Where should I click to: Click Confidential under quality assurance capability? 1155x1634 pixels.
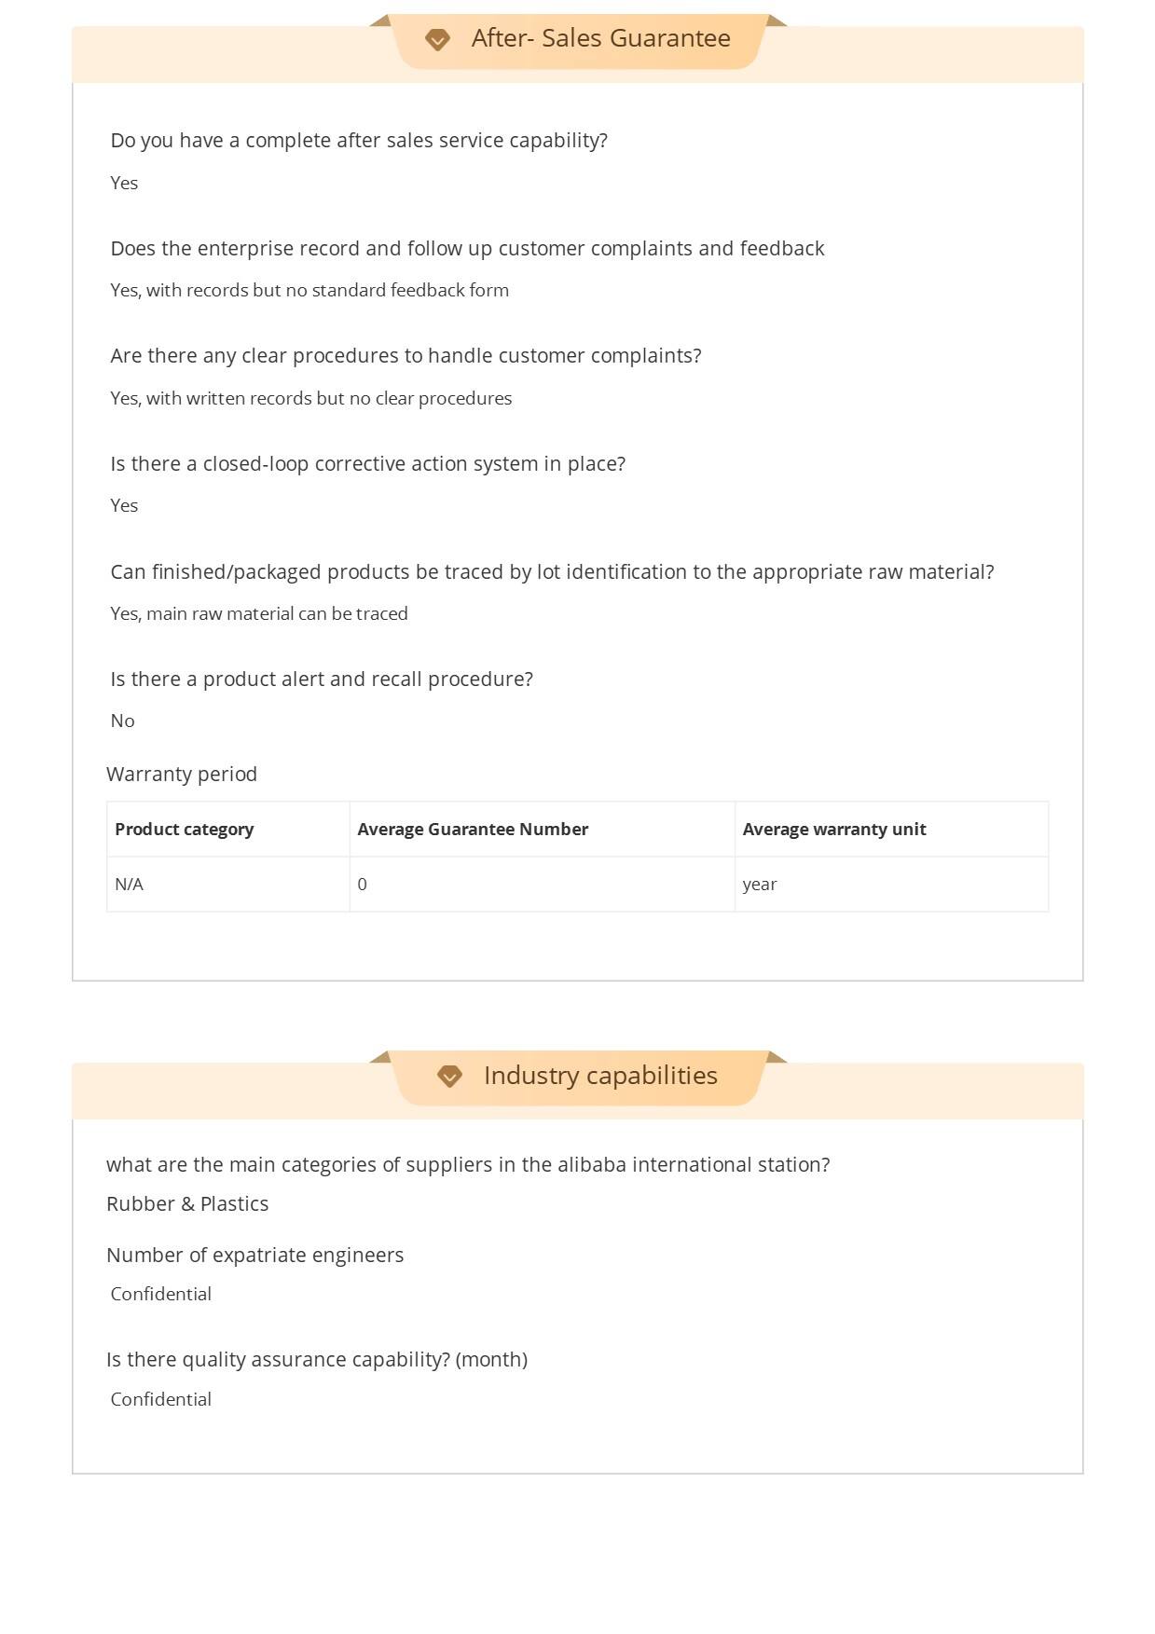click(x=161, y=1400)
